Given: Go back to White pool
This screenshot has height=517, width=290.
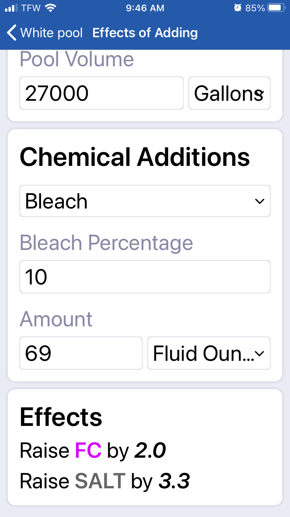Looking at the screenshot, I should (x=44, y=33).
